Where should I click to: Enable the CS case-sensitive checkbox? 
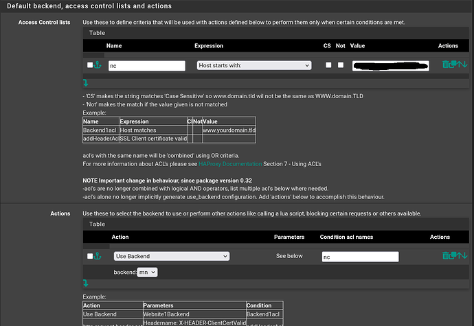tap(328, 65)
